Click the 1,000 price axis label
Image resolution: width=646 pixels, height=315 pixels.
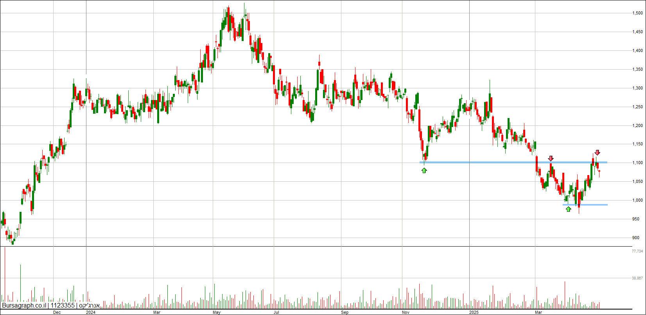pyautogui.click(x=637, y=200)
